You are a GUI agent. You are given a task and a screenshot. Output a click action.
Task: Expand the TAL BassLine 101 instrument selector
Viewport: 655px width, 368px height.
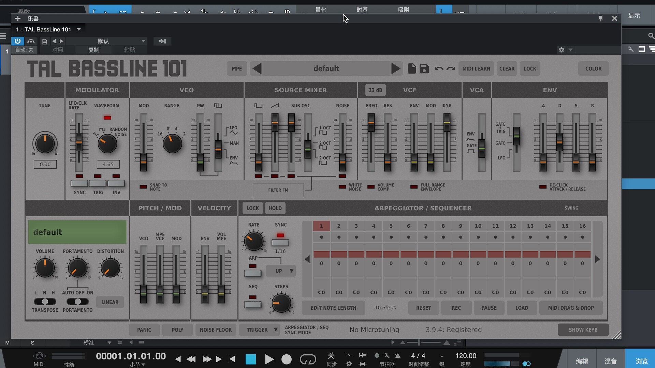(79, 29)
